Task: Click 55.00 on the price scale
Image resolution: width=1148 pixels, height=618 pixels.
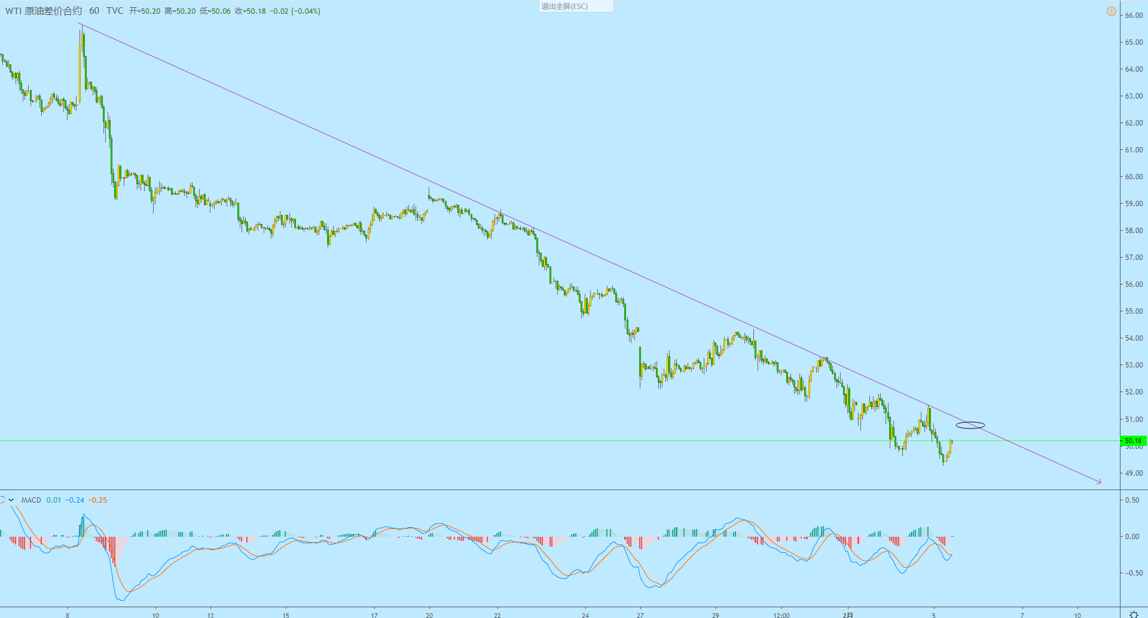Action: [x=1134, y=311]
